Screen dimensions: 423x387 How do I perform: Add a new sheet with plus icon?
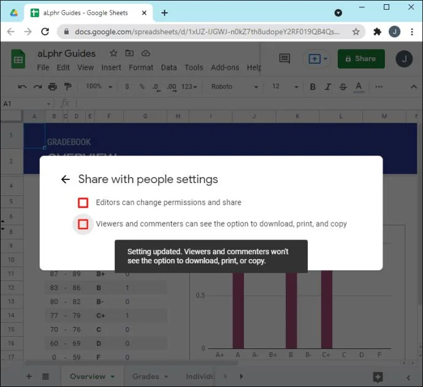pyautogui.click(x=29, y=376)
